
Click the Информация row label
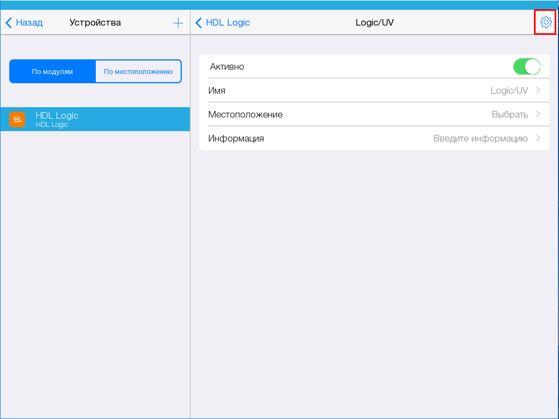[236, 138]
